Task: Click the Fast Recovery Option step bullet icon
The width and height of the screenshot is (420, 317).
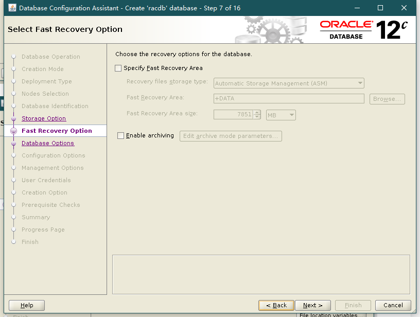Action: [x=14, y=131]
